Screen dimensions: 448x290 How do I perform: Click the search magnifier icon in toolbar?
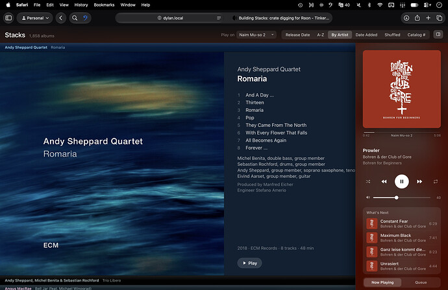click(x=75, y=18)
